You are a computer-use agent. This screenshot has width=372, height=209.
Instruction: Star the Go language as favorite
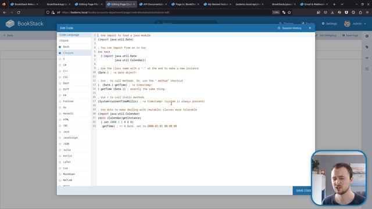tap(60, 107)
